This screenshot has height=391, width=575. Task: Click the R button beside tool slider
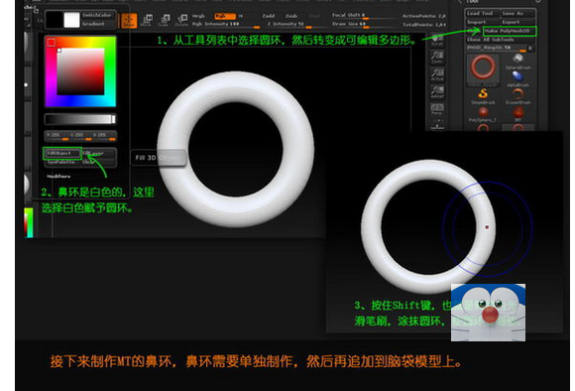[530, 48]
